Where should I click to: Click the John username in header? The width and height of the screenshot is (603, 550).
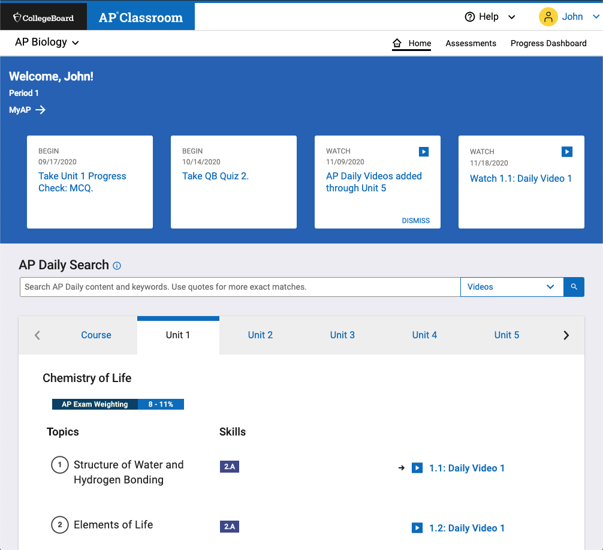pyautogui.click(x=572, y=17)
